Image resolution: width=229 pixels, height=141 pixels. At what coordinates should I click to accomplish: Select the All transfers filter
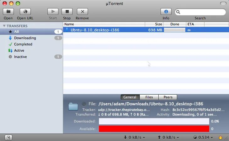[31, 32]
